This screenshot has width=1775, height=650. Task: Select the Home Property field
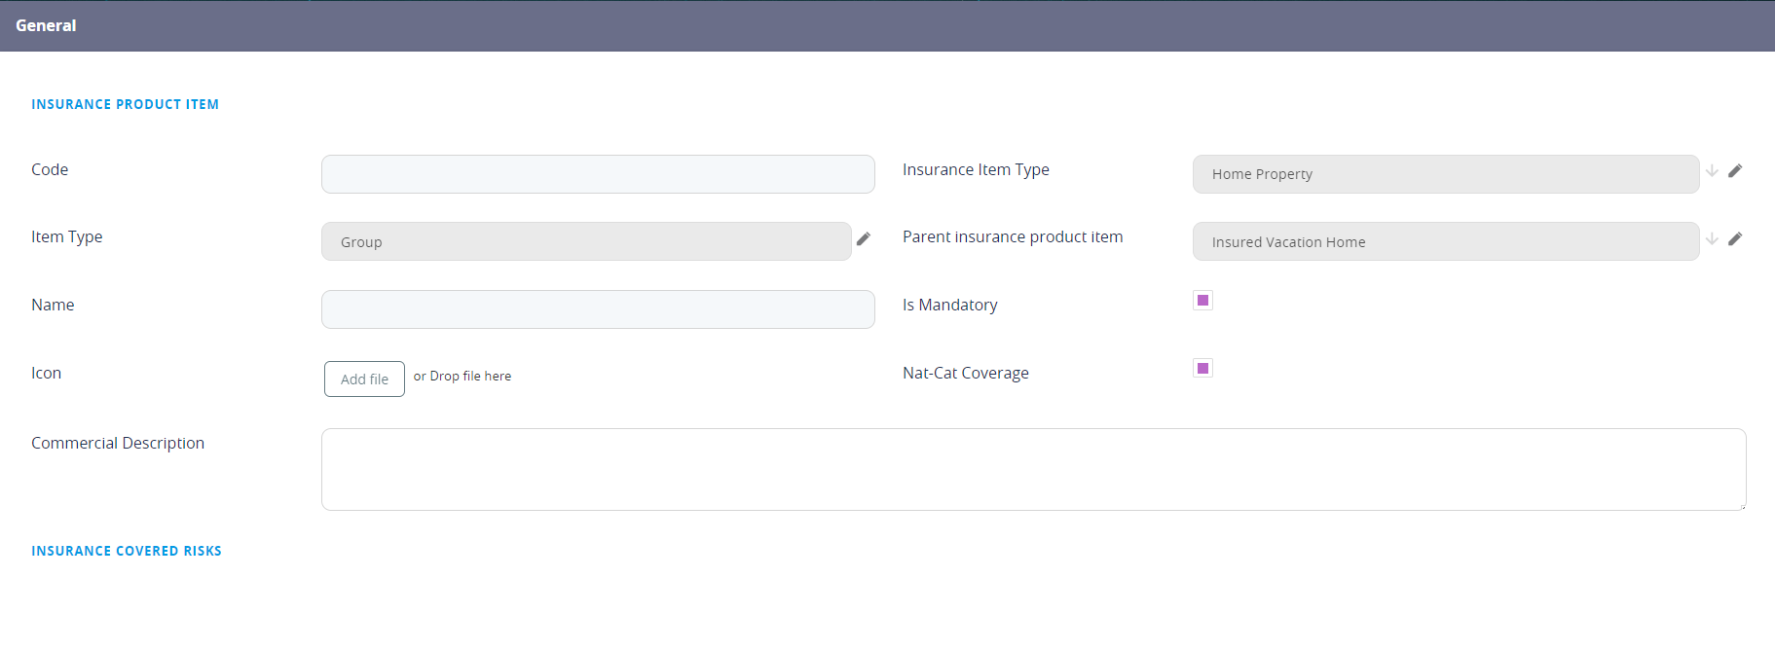[1445, 174]
